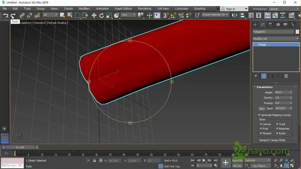Open the Workspaces Default dropdown
The height and width of the screenshot is (169, 301).
284,9
